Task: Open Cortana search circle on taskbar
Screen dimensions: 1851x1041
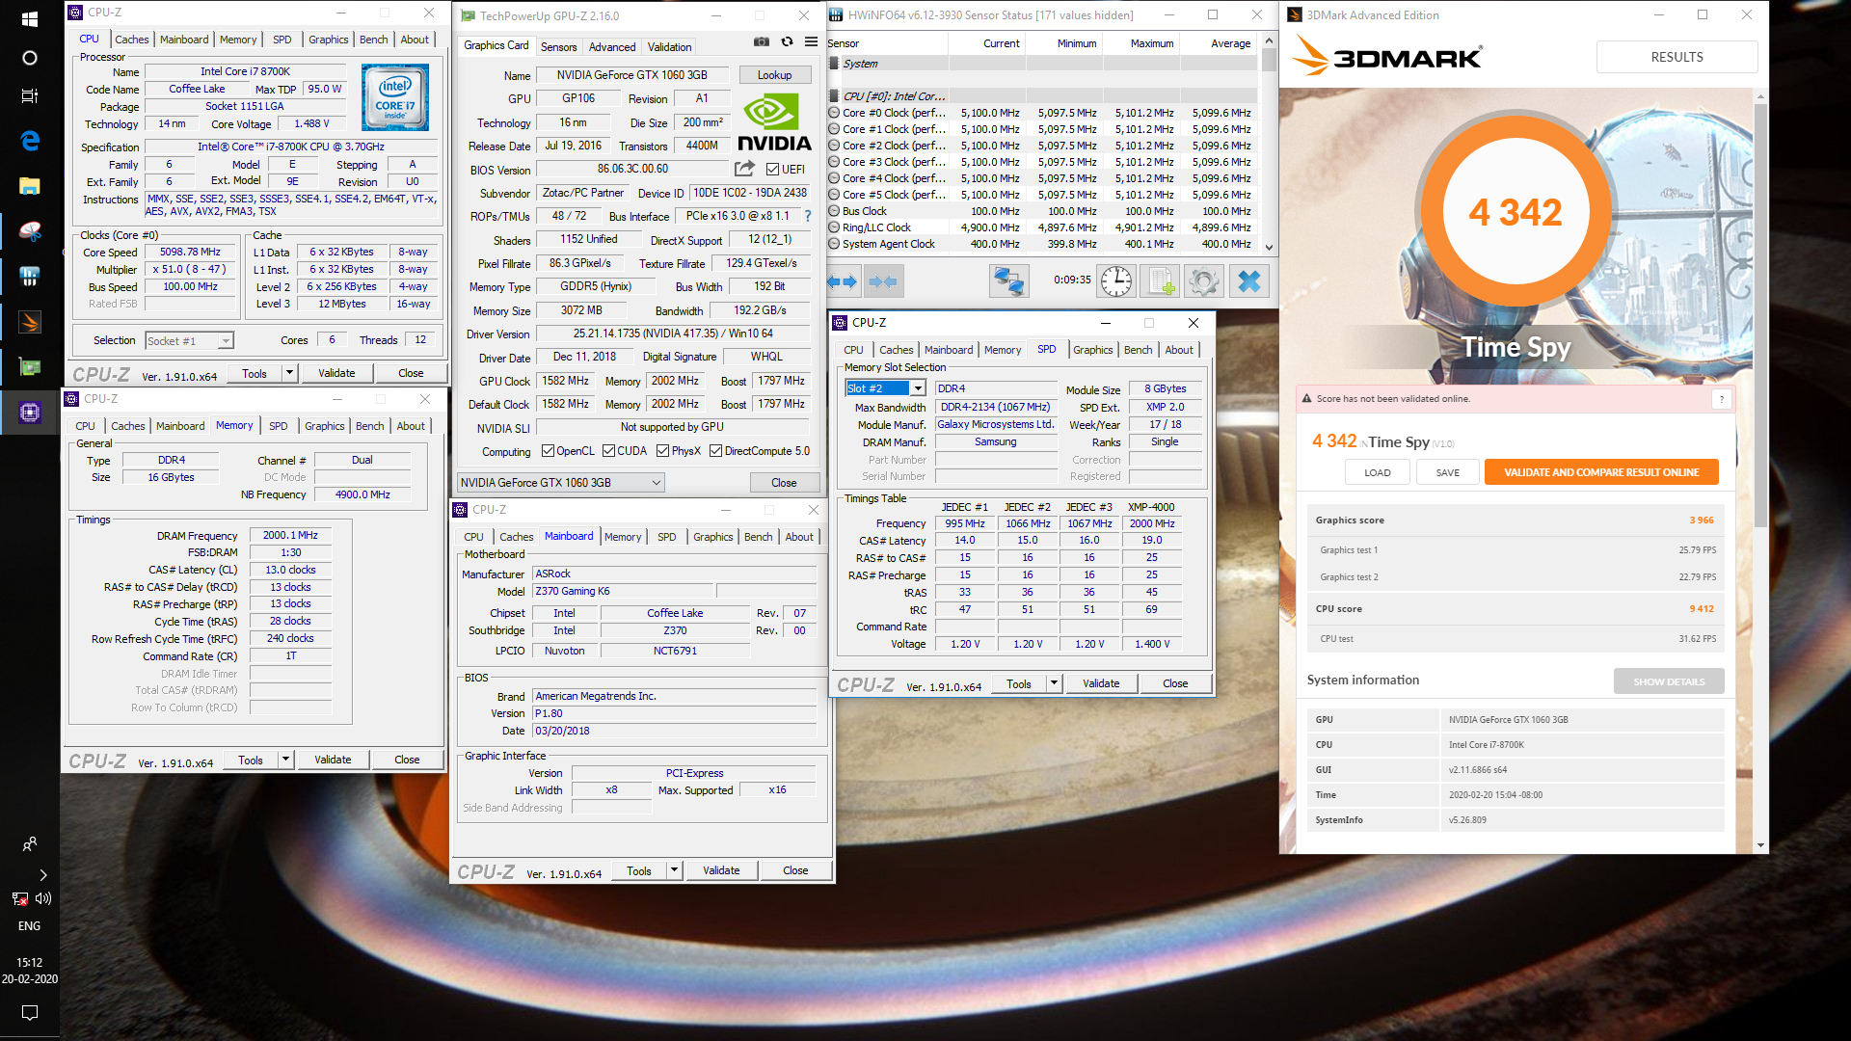Action: 29,58
